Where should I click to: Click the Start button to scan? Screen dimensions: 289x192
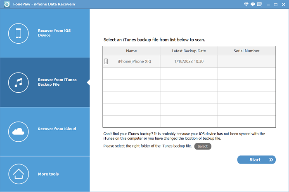tap(256, 159)
